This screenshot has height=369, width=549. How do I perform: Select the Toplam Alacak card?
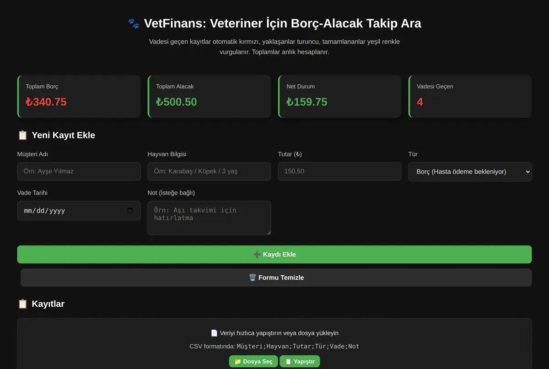click(209, 97)
